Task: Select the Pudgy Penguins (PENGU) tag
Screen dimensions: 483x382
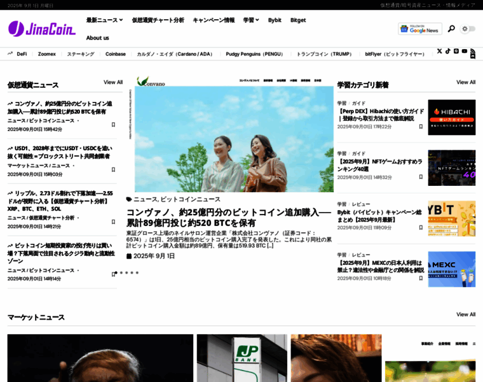Action: (255, 54)
